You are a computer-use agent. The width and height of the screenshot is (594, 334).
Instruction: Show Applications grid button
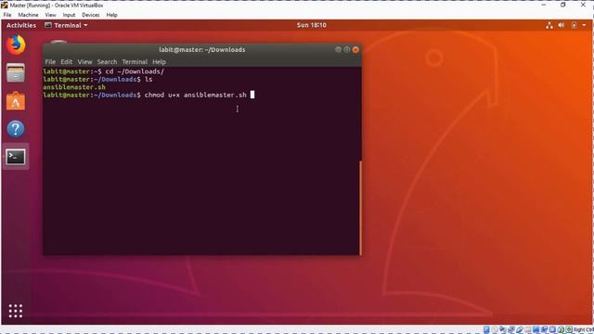16,311
